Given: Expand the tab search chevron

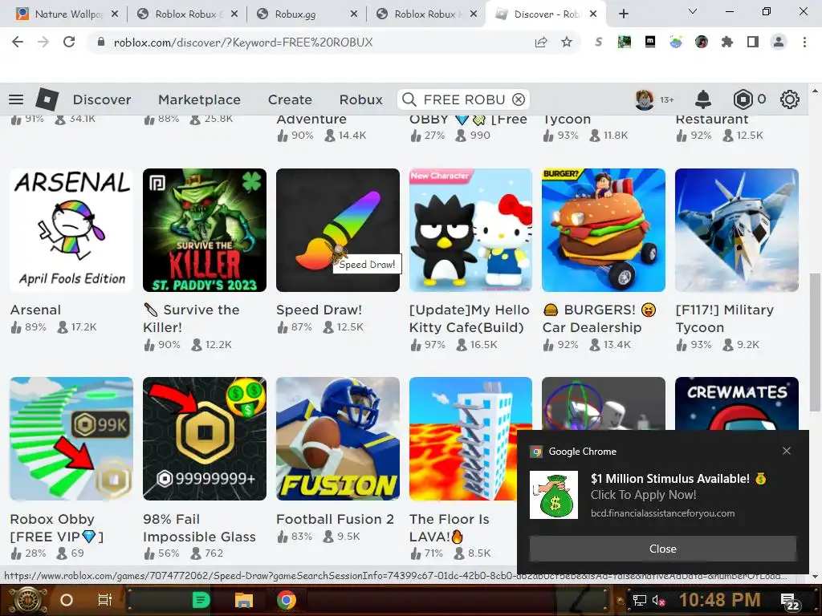Looking at the screenshot, I should (693, 11).
